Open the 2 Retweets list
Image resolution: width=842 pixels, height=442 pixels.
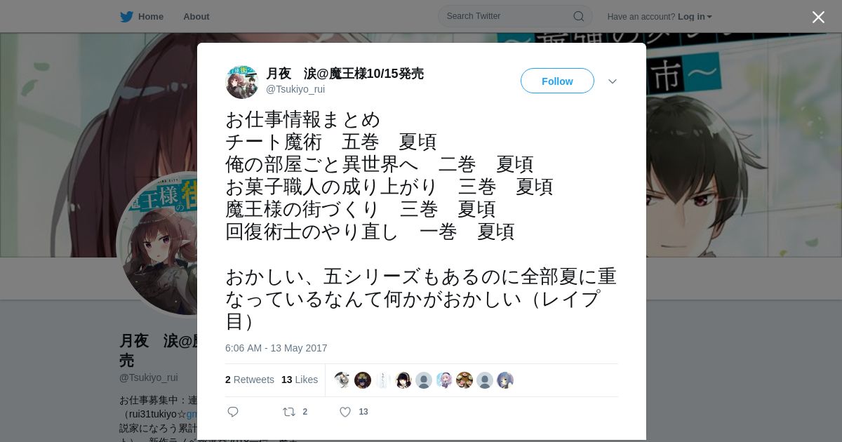[x=250, y=380]
